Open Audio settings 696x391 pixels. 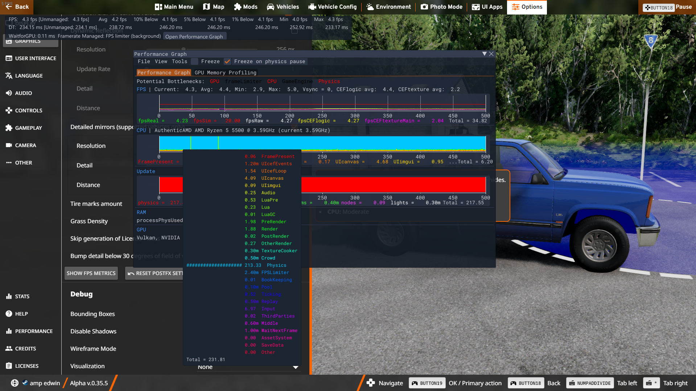[31, 93]
